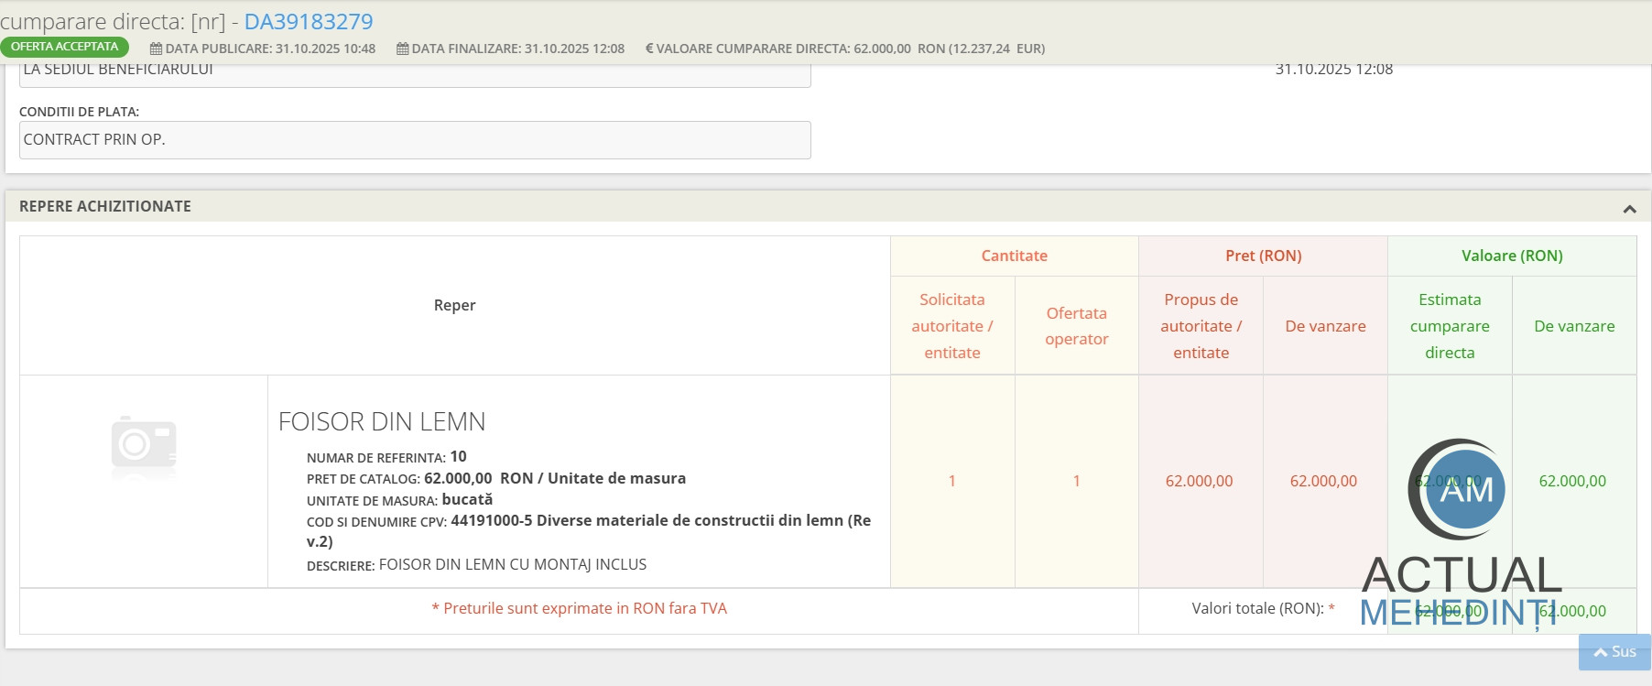
Task: Click the Reper column header
Action: pyautogui.click(x=454, y=305)
